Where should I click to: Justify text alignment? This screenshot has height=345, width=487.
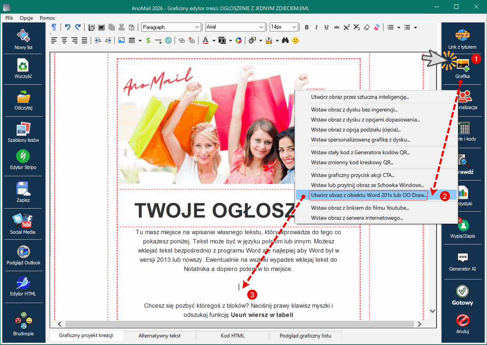[84, 40]
